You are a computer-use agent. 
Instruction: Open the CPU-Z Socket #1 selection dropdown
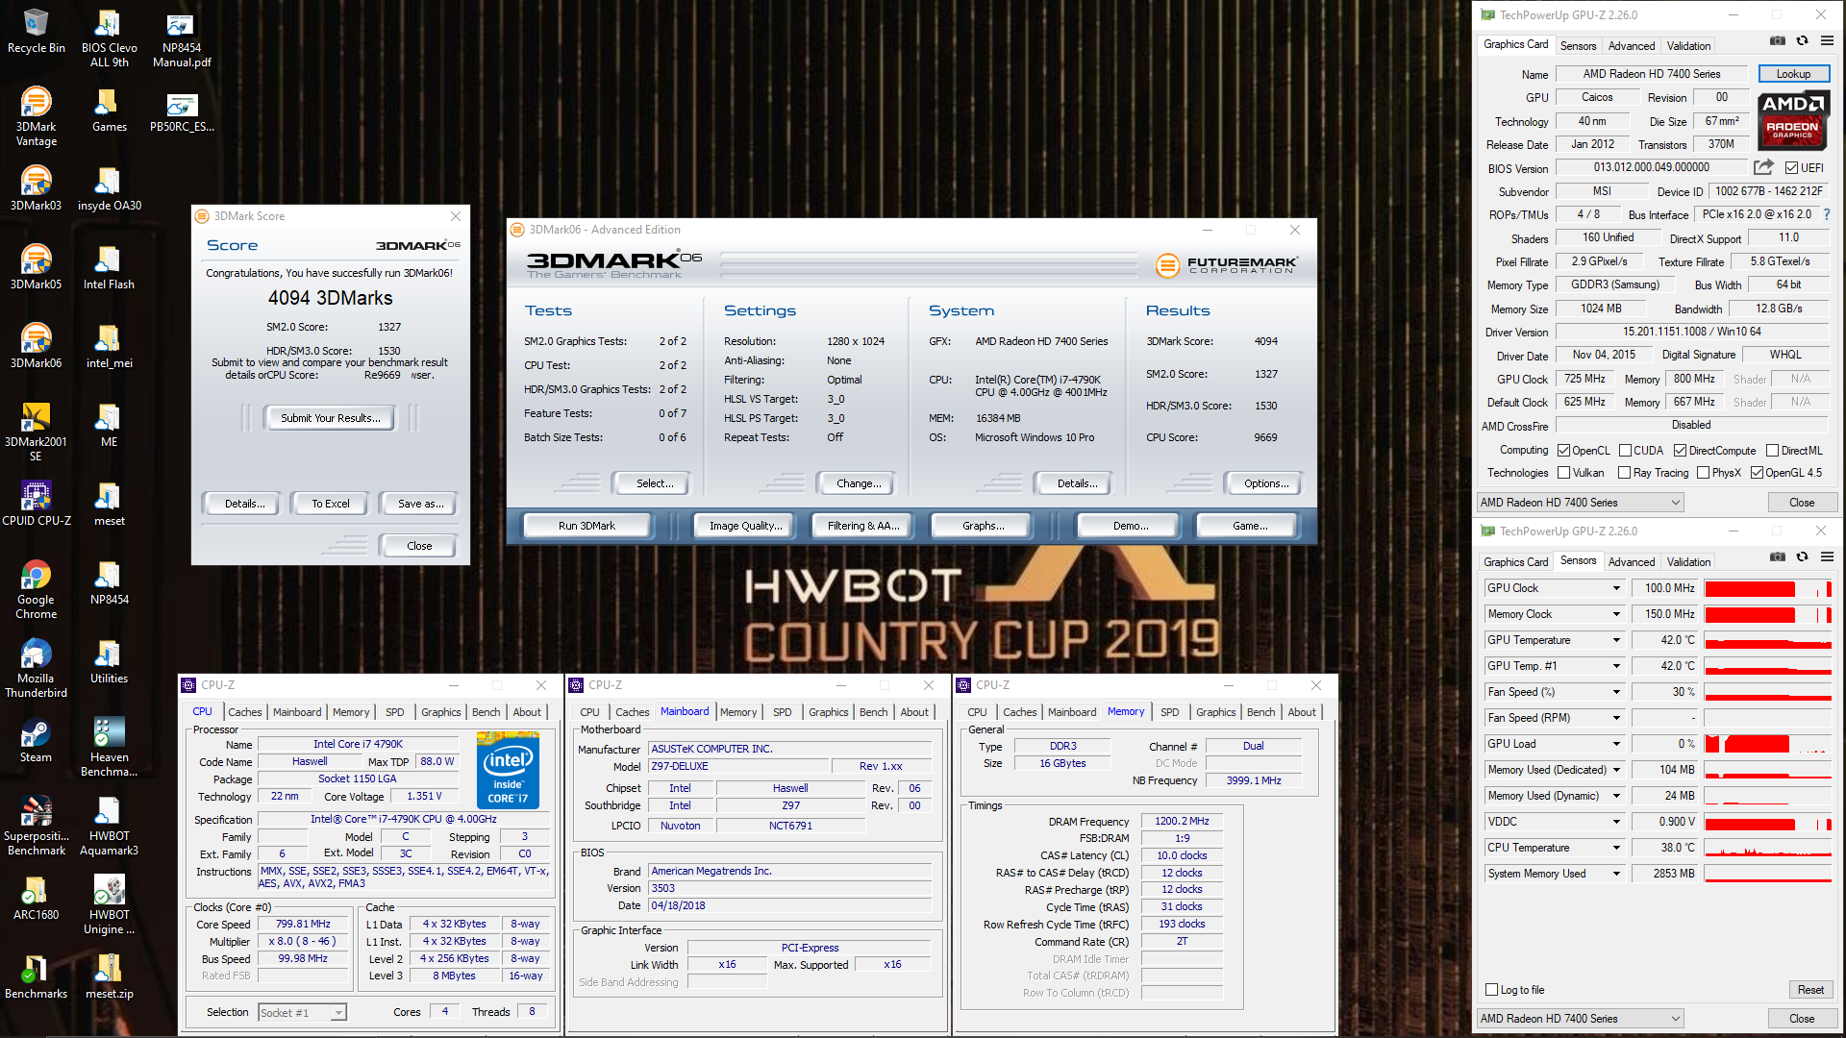302,1012
